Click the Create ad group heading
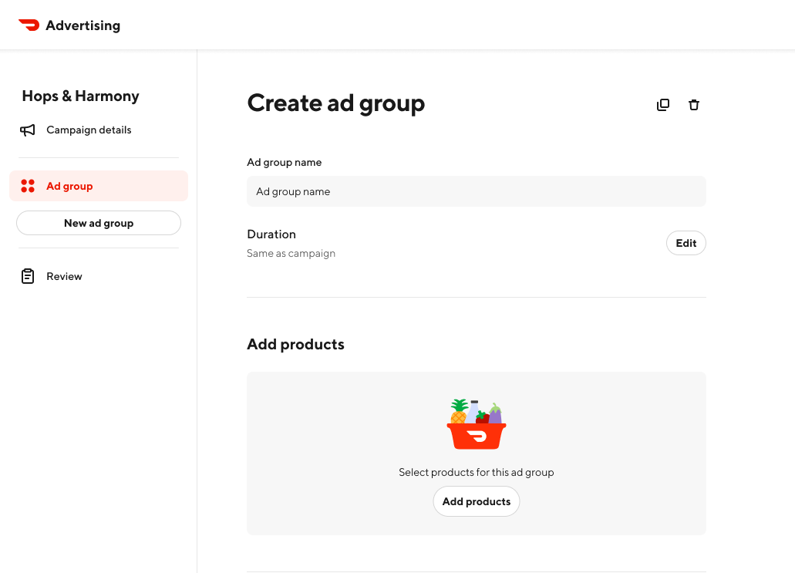This screenshot has width=795, height=573. click(x=335, y=103)
